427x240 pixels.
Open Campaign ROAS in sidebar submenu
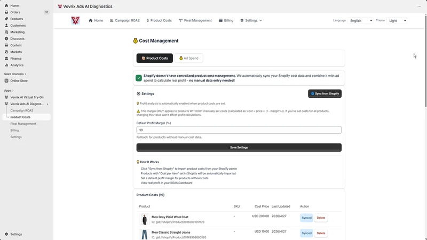22,110
